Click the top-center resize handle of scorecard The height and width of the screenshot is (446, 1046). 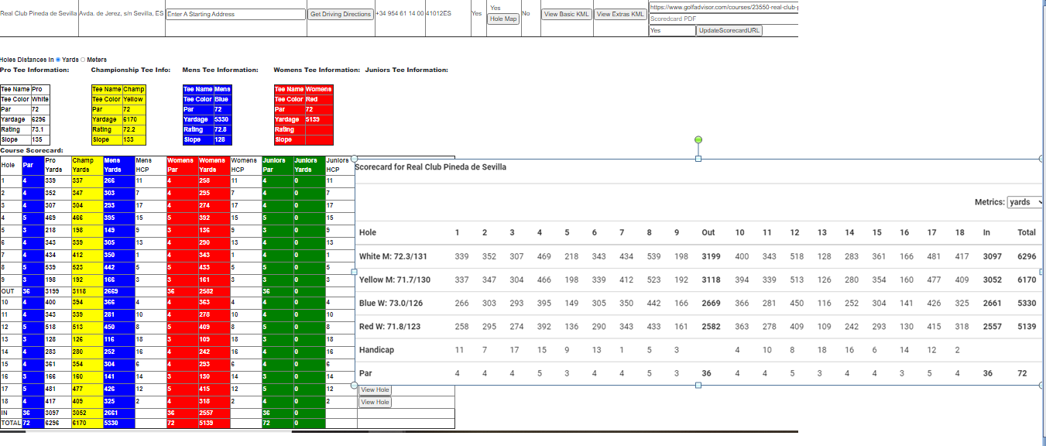[698, 159]
